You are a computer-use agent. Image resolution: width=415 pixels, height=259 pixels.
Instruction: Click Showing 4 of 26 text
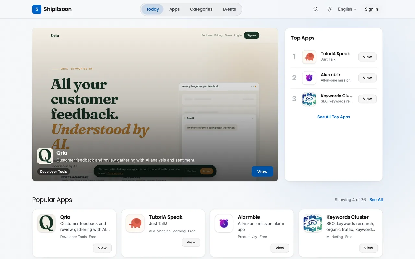(350, 200)
